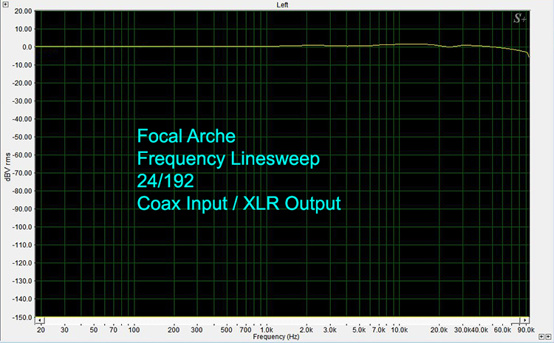Screen dimensions: 554x343
Task: Click the "Coax Input / XLR Output" annotation
Action: click(239, 204)
